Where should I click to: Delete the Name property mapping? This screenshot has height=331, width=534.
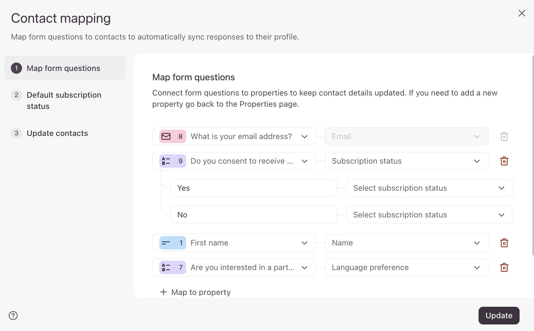click(504, 243)
